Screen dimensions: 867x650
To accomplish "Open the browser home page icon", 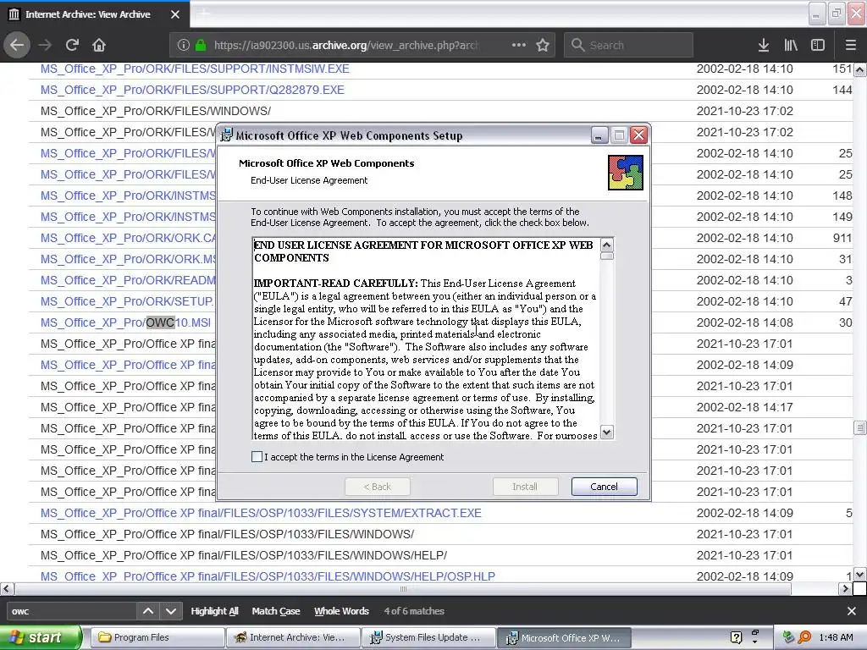I will click(99, 45).
